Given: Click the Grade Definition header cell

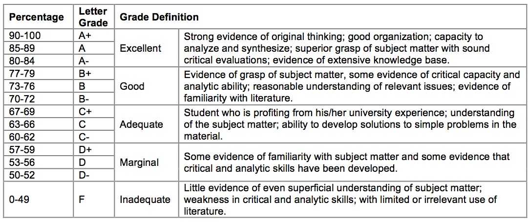Looking at the screenshot, I should pyautogui.click(x=320, y=17).
